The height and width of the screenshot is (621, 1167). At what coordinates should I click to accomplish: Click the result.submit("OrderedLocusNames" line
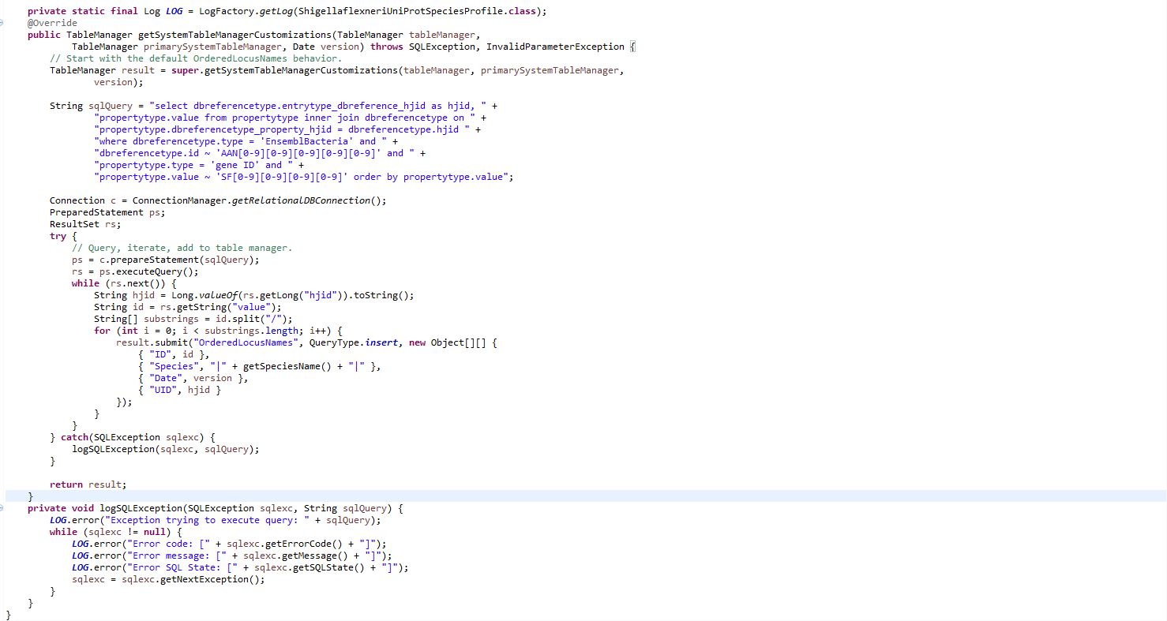[x=306, y=342]
